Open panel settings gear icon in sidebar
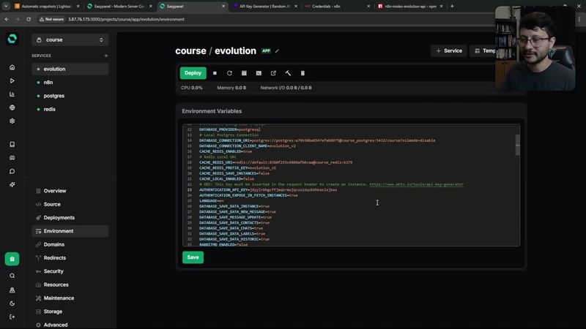Image resolution: width=586 pixels, height=329 pixels. point(12,121)
